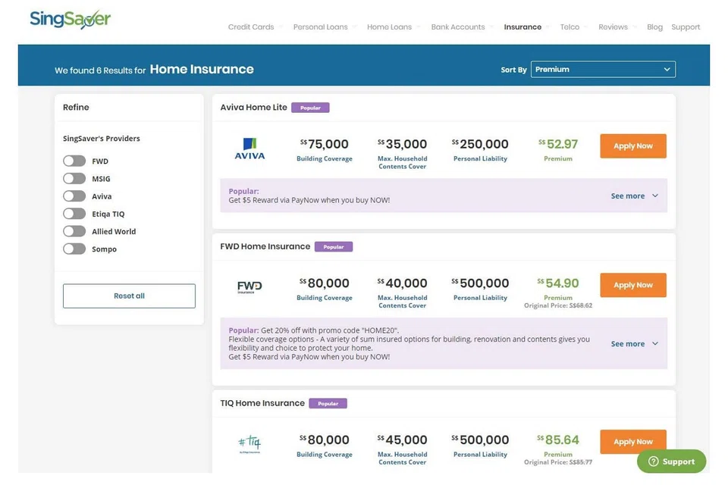Enable the FWD provider filter toggle
Screen dimensions: 728x485
(x=74, y=161)
